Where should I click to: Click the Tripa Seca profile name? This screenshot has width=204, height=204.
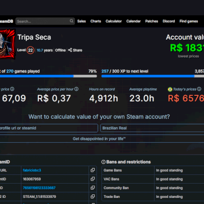[x=34, y=37]
